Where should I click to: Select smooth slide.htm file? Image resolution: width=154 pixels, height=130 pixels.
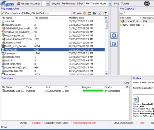pos(53,71)
